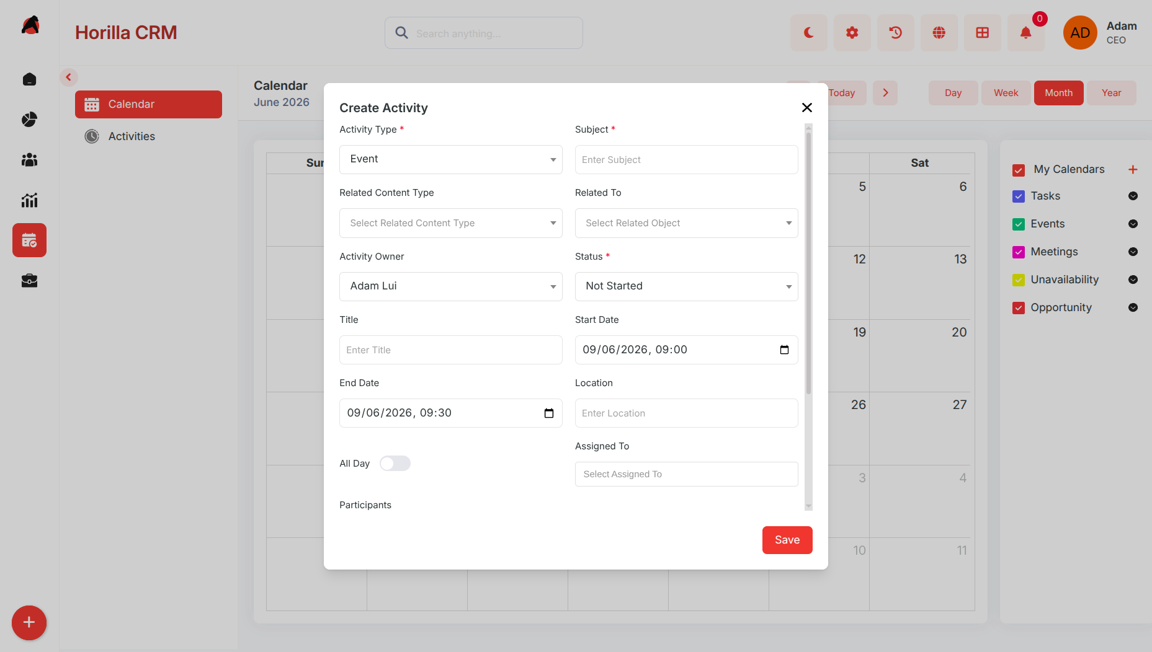Click the Subject input field
This screenshot has height=652, width=1152.
pyautogui.click(x=687, y=160)
